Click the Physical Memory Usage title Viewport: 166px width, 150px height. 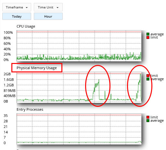[37, 68]
